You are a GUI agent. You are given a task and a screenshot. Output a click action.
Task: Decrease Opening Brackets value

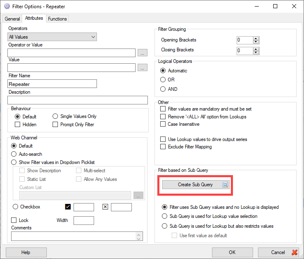tap(256, 42)
